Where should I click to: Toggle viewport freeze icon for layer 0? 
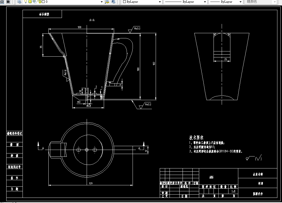click(x=35, y=2)
